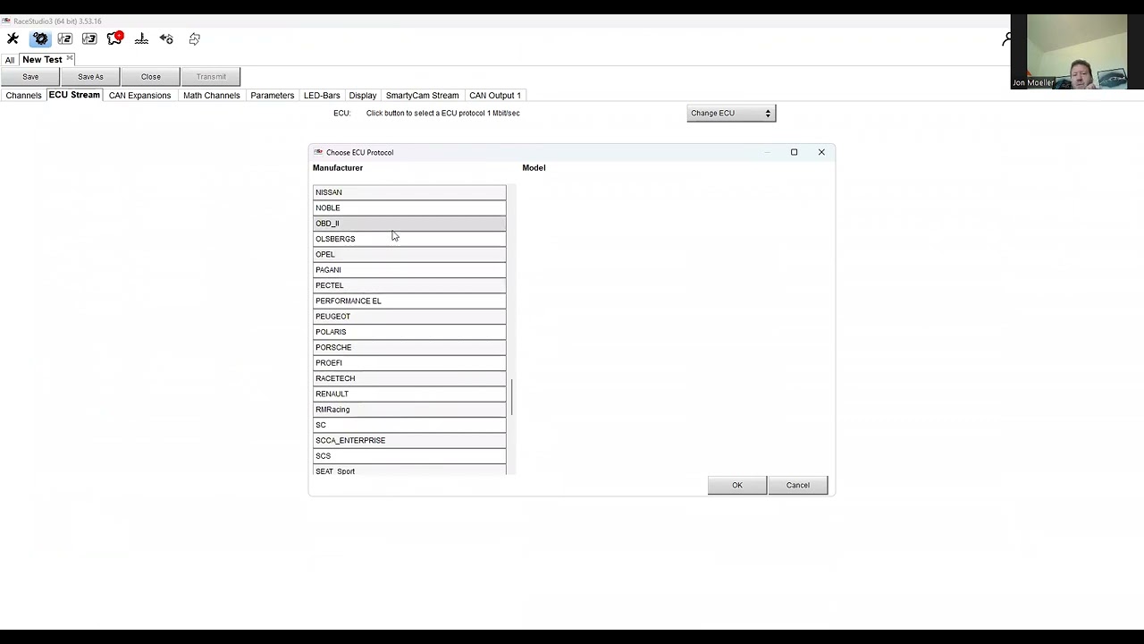Click the water temperature sensor icon

(141, 38)
